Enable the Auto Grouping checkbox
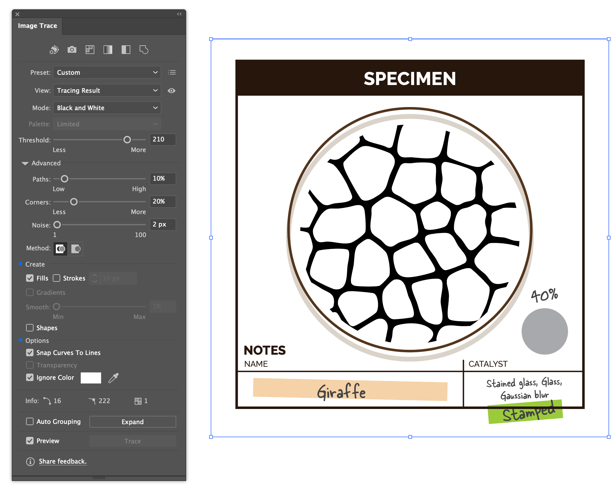Image resolution: width=615 pixels, height=494 pixels. 30,421
